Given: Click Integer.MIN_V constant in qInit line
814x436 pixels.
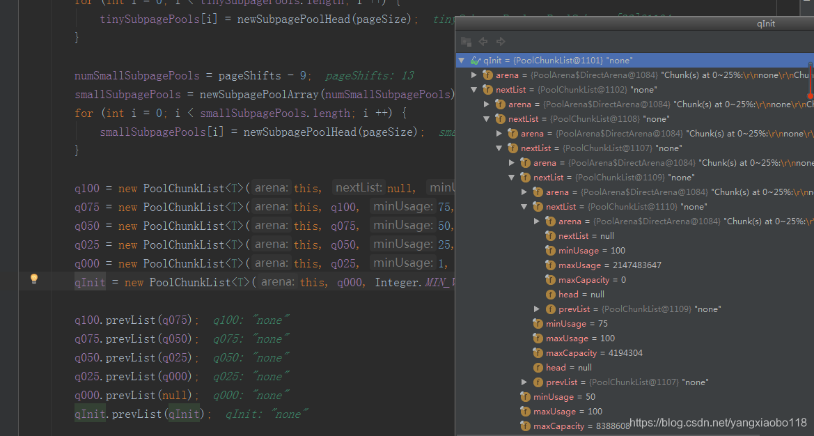Looking at the screenshot, I should click(x=415, y=282).
